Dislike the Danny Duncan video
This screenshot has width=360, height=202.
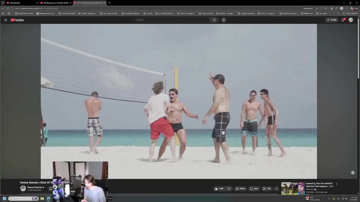coord(229,189)
